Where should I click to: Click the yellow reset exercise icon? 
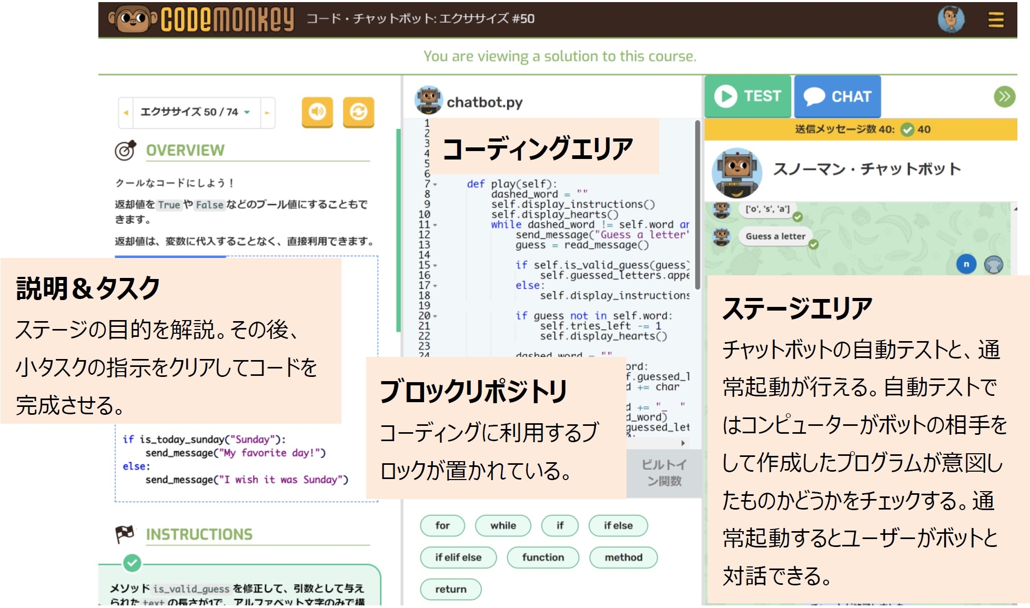[359, 112]
